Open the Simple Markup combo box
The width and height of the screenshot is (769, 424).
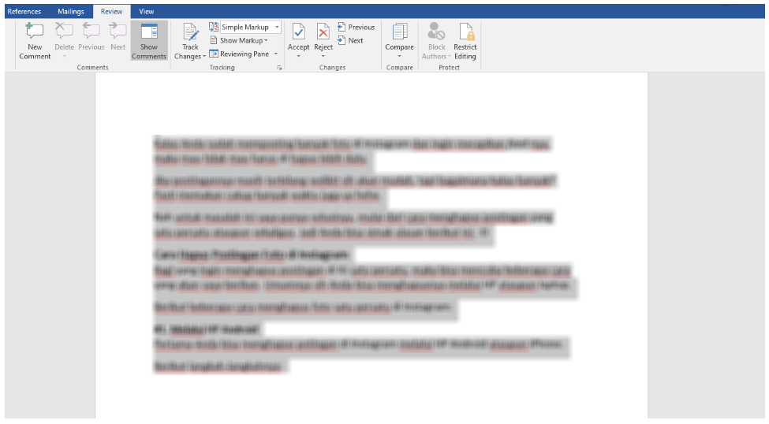point(251,27)
